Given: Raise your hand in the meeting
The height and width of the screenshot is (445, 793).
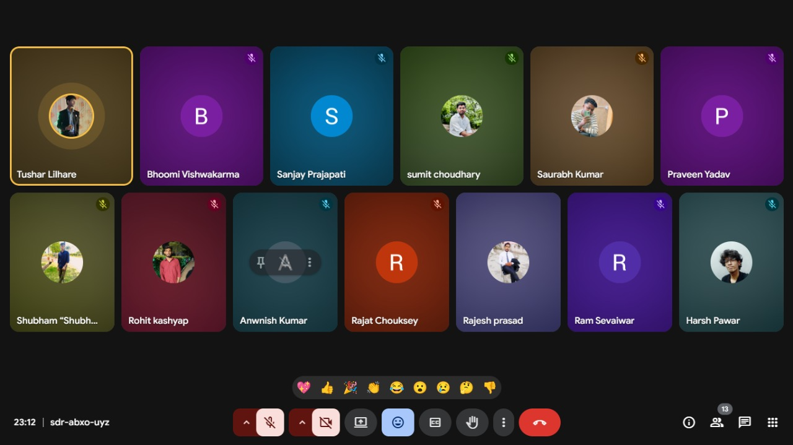Looking at the screenshot, I should click(x=472, y=423).
